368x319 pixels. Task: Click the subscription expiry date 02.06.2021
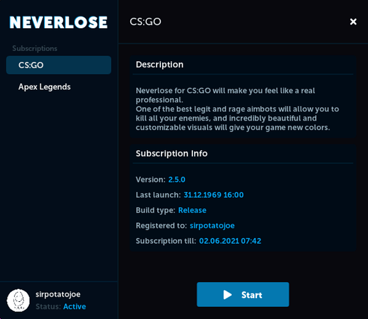coord(219,241)
